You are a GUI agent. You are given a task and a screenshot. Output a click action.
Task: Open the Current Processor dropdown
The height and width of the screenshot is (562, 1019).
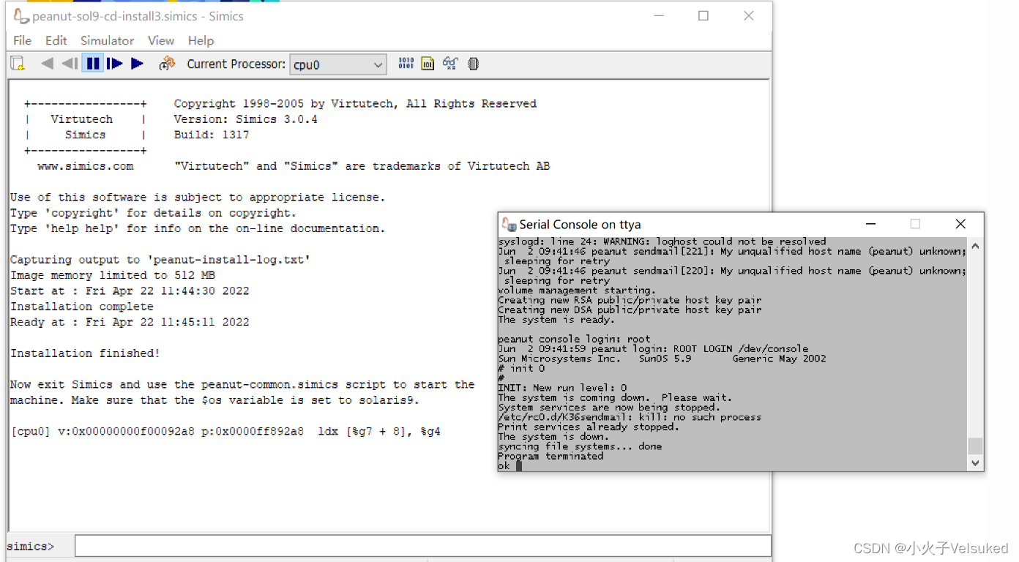coord(378,64)
